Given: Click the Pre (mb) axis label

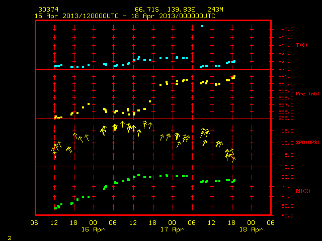Looking at the screenshot, I should pos(307,94).
